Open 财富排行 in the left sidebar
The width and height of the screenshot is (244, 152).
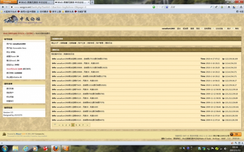(10, 101)
